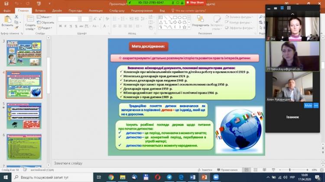Viewport: 325px width, 182px height.
Task: Switch to the Дизайн (Design) ribbon tab
Action: pyautogui.click(x=57, y=9)
